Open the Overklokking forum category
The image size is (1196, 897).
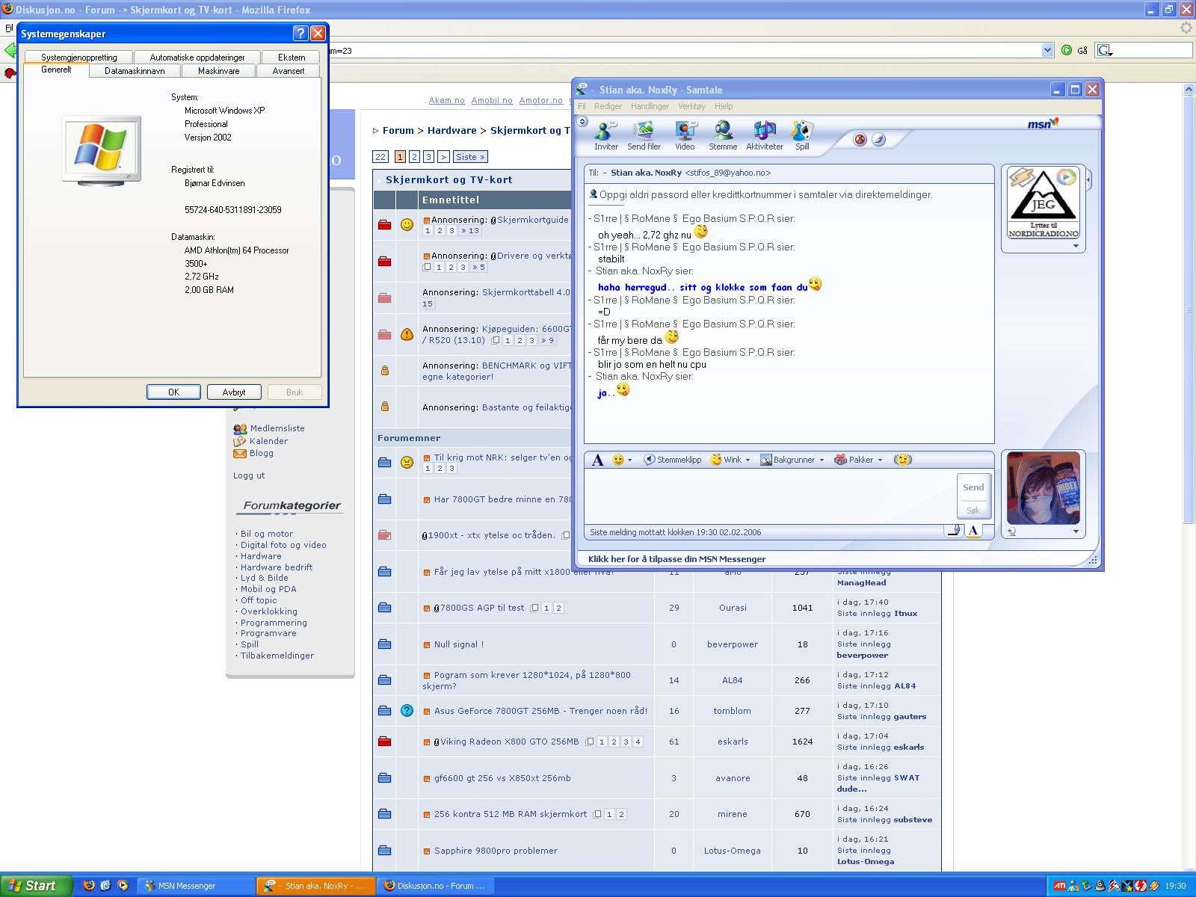point(269,611)
